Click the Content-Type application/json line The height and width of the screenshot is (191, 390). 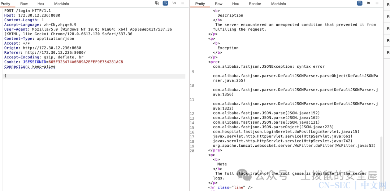[39, 39]
